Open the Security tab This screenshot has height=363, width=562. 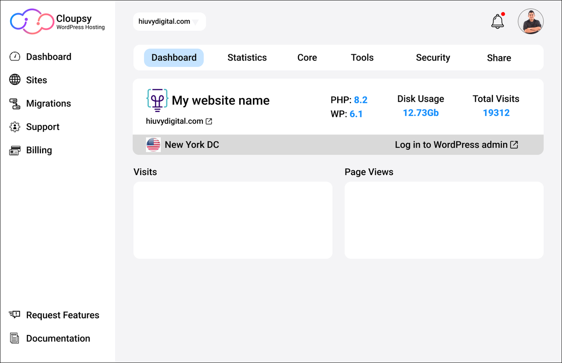(432, 57)
